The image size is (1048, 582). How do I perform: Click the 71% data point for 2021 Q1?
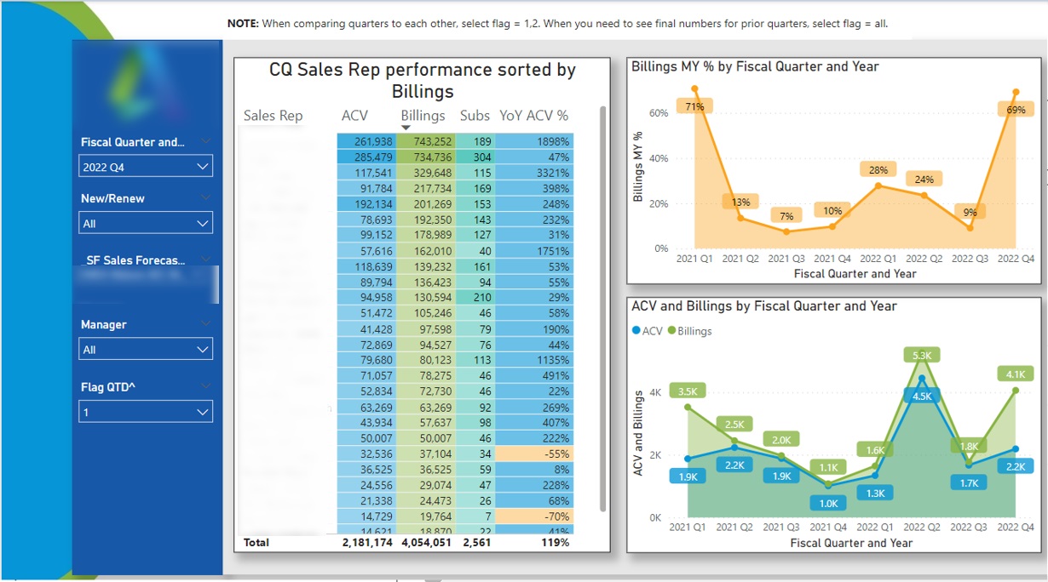(x=695, y=88)
